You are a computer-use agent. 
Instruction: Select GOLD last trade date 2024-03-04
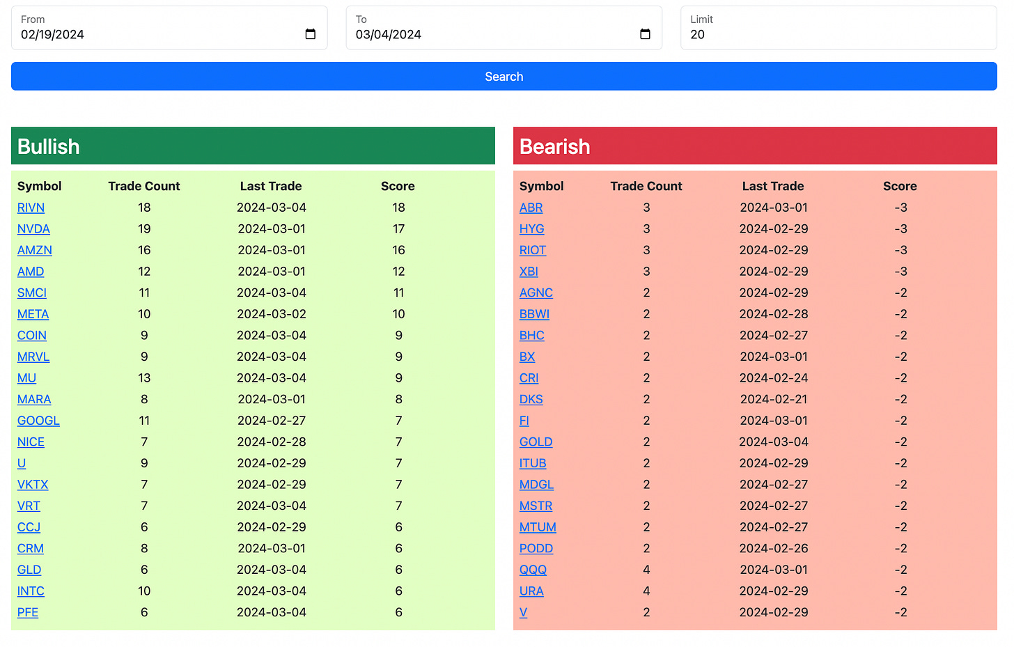coord(774,442)
